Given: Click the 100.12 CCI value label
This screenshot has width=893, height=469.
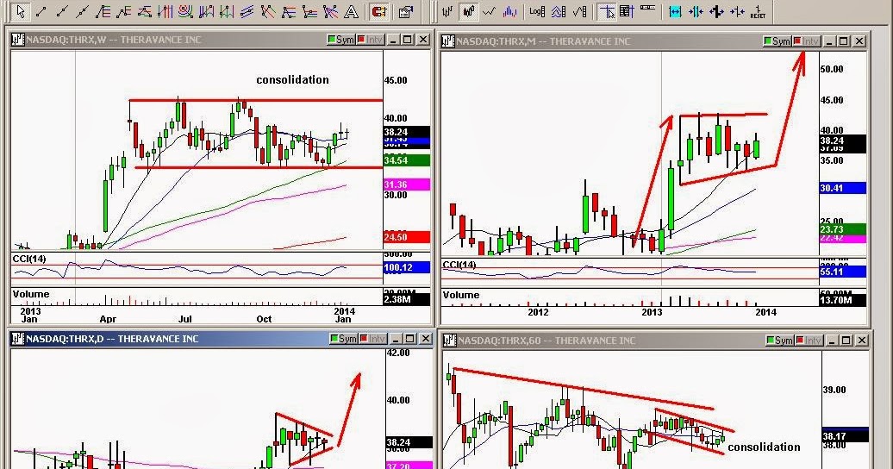Looking at the screenshot, I should click(x=407, y=267).
